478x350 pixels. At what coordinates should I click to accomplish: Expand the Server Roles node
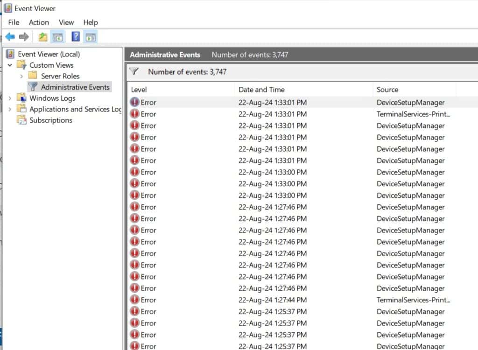[x=21, y=76]
